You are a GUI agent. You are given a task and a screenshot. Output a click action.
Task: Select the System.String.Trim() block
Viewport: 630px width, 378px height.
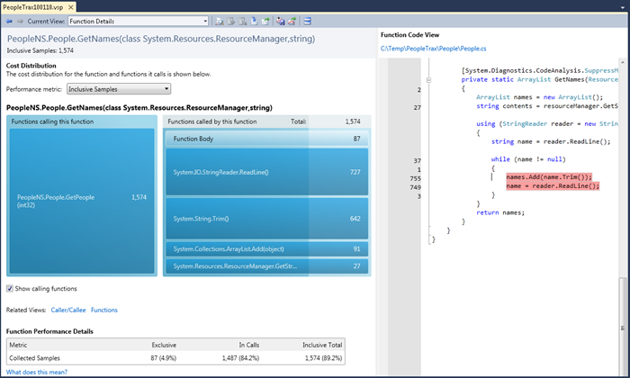click(x=266, y=219)
